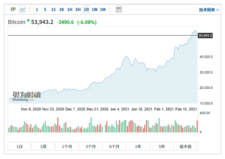Click the 53,943.2 price in the header
The height and width of the screenshot is (159, 225).
tap(42, 22)
